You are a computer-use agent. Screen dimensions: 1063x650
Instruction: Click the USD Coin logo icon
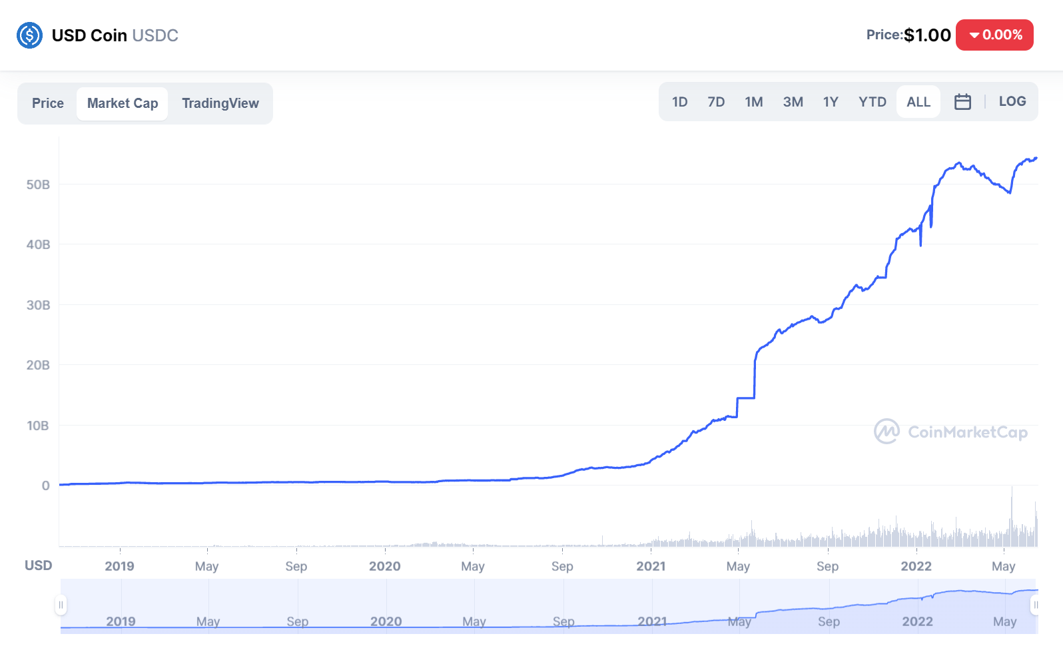pos(29,35)
